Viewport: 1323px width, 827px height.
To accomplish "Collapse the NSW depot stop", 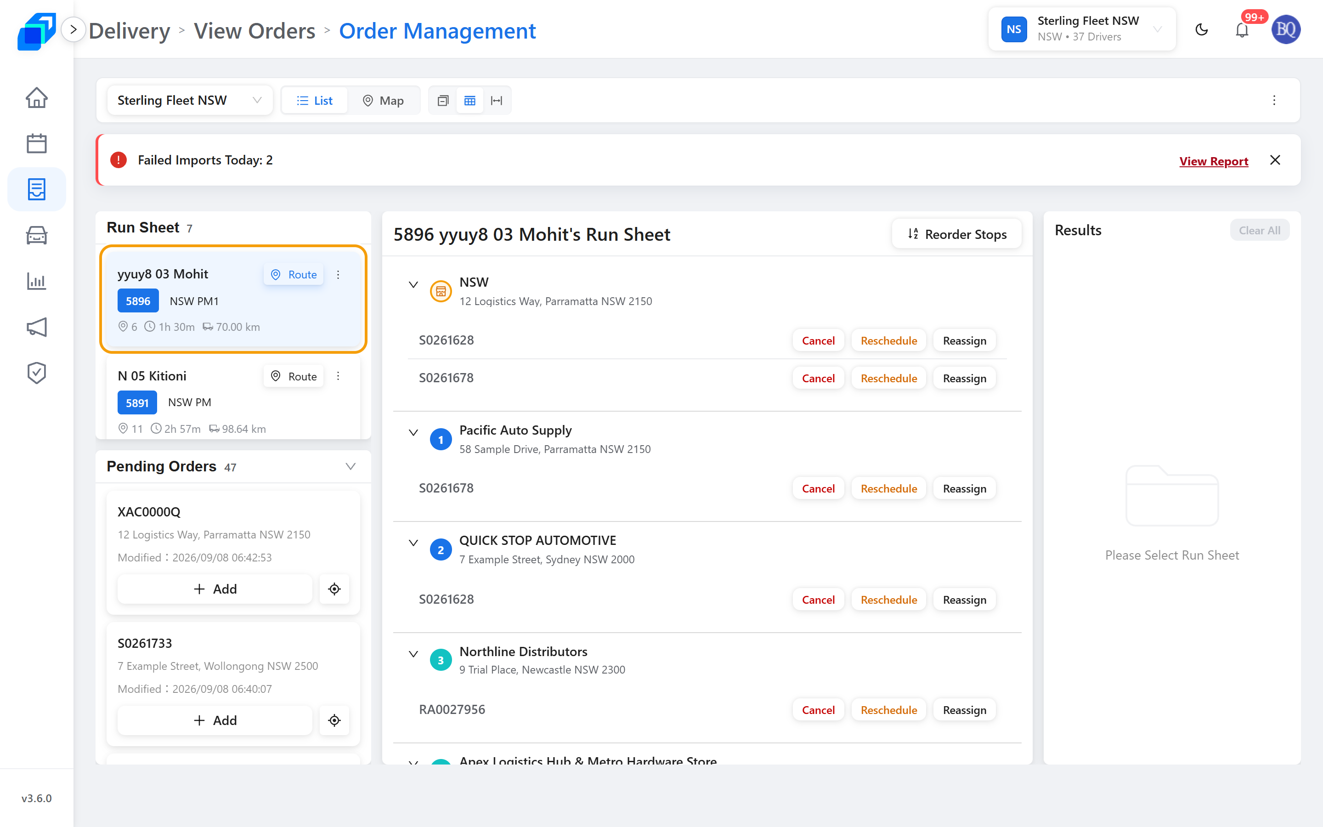I will tap(413, 284).
